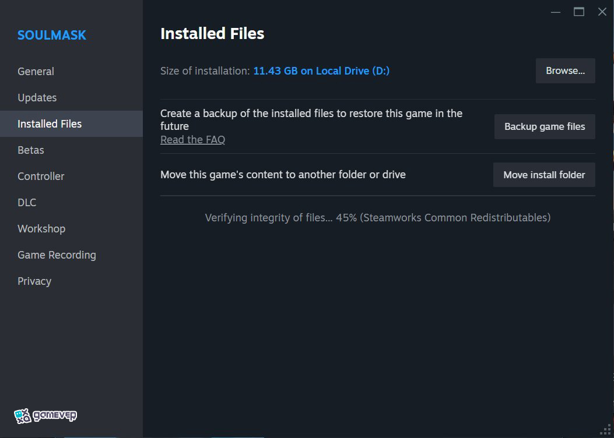Screen dimensions: 614x438
Task: Click the window resize grip icon
Action: [x=606, y=430]
